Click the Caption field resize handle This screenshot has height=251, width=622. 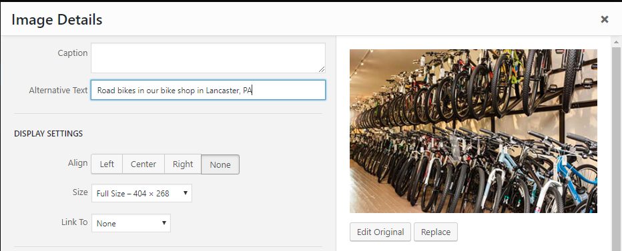pos(322,69)
